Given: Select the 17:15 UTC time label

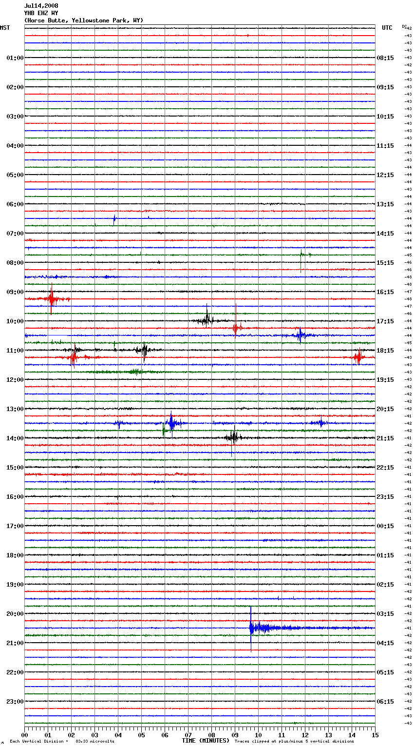Looking at the screenshot, I should [385, 321].
